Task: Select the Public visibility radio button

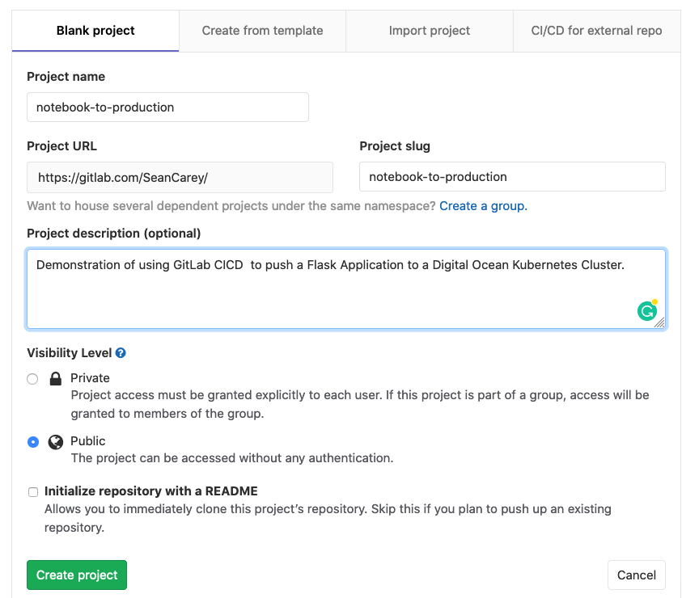Action: click(x=32, y=441)
